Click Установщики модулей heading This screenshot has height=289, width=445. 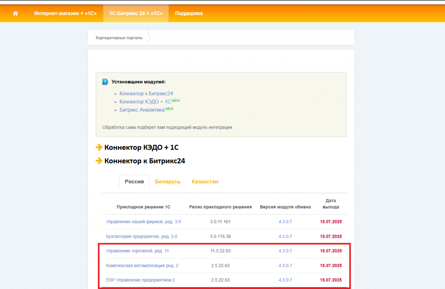click(x=139, y=82)
